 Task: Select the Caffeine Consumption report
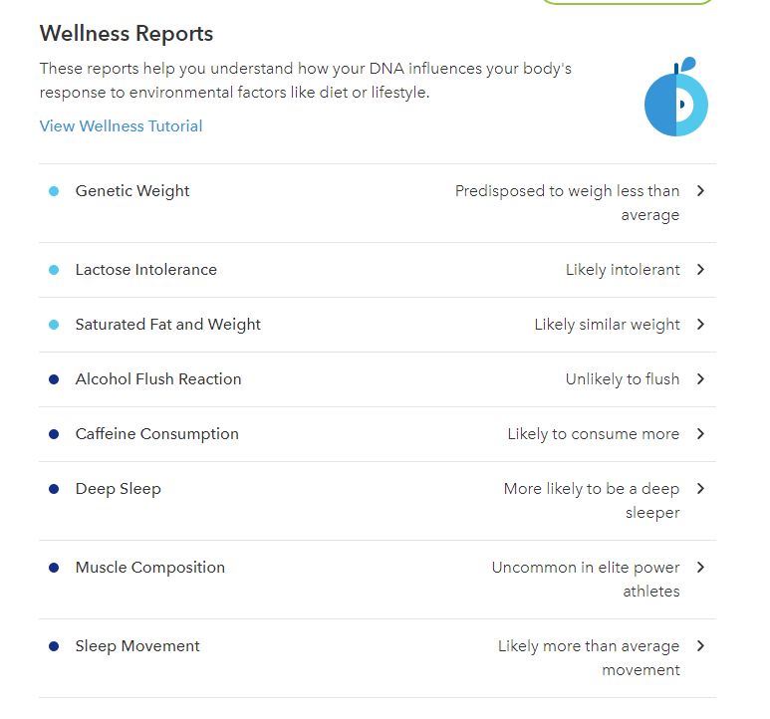156,434
